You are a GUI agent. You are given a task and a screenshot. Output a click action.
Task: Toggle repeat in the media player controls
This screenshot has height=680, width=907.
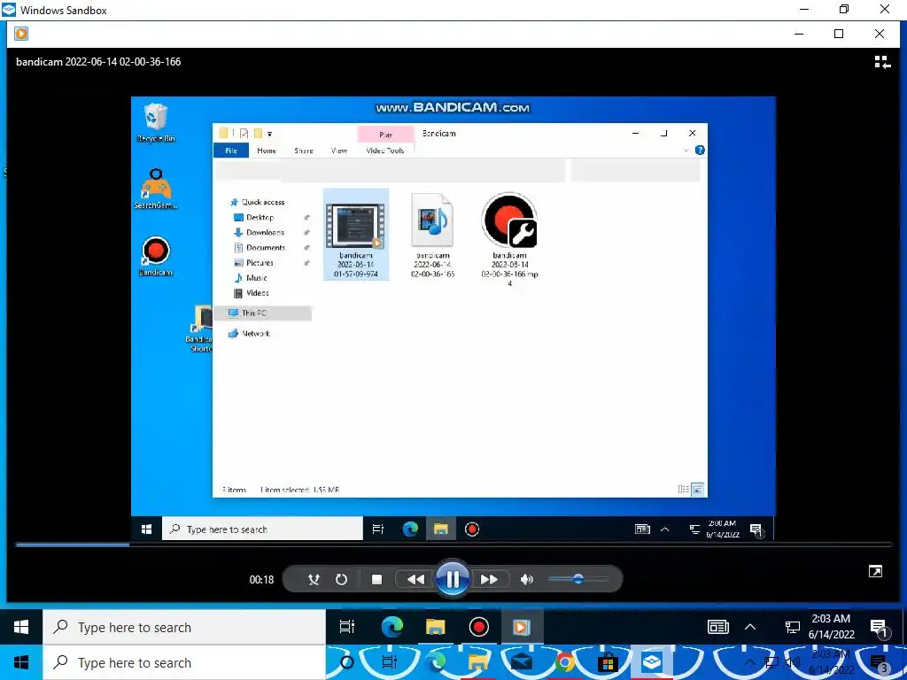pyautogui.click(x=341, y=579)
